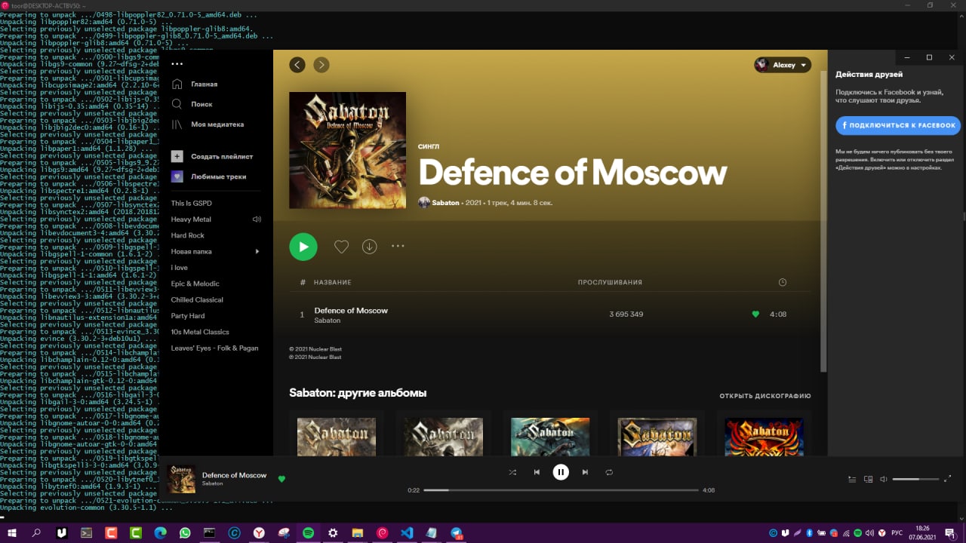The image size is (966, 543).
Task: Click the duration clock column header
Action: (783, 282)
